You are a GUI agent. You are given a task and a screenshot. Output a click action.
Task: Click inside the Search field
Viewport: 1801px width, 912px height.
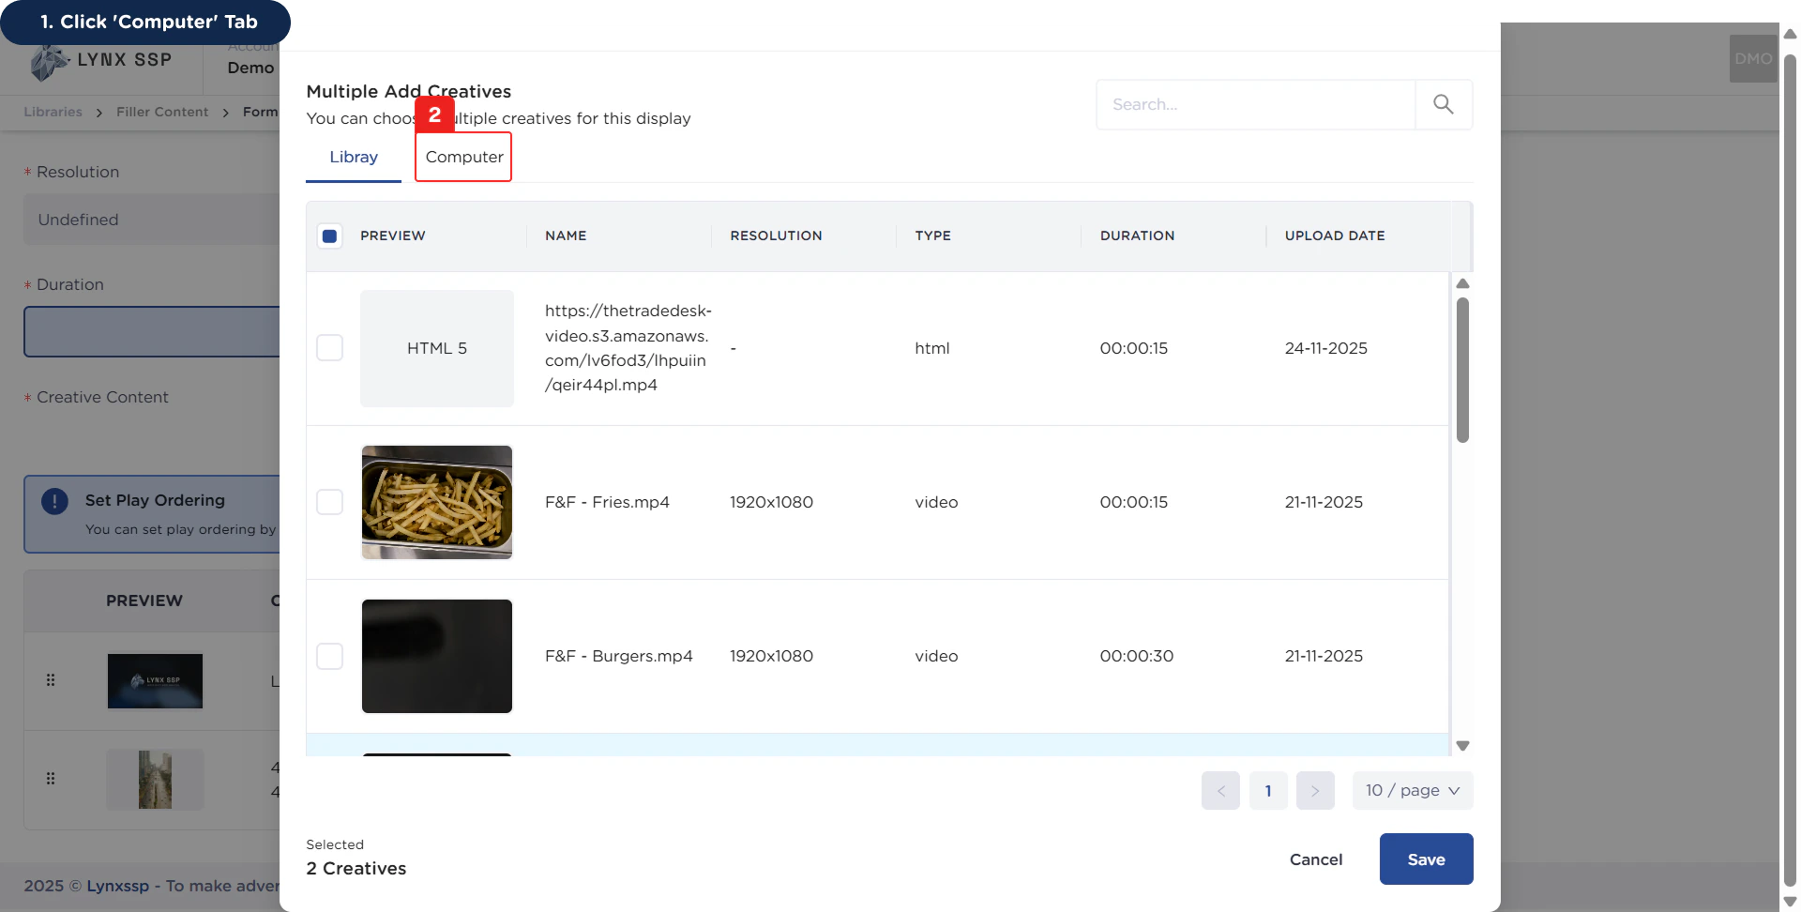click(x=1257, y=104)
